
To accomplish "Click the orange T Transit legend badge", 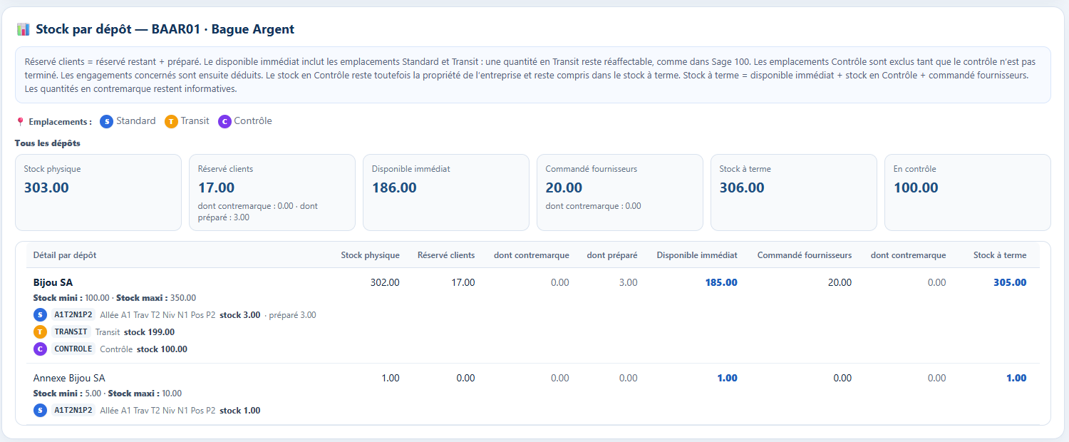I will [171, 122].
